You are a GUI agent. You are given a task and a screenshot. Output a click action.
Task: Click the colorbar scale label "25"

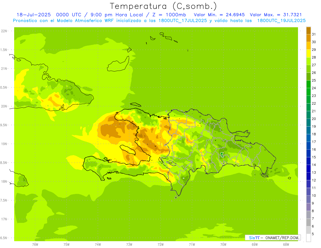[314, 80]
